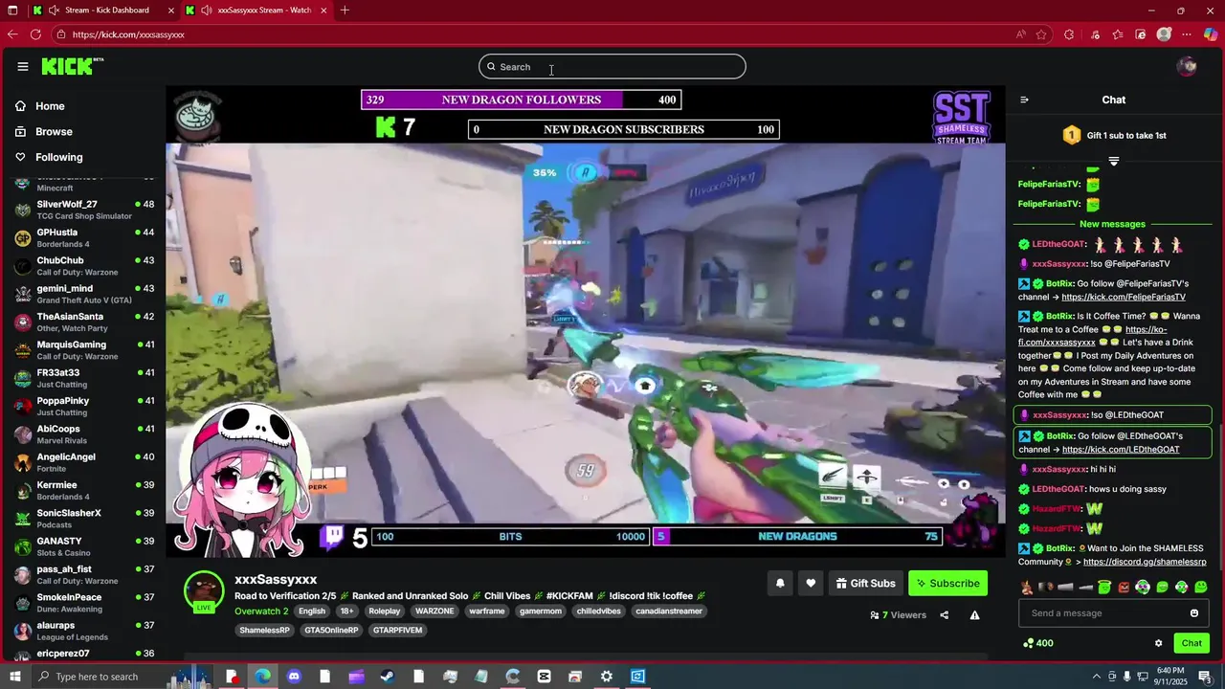Open the emoji picker in chat

1194,613
